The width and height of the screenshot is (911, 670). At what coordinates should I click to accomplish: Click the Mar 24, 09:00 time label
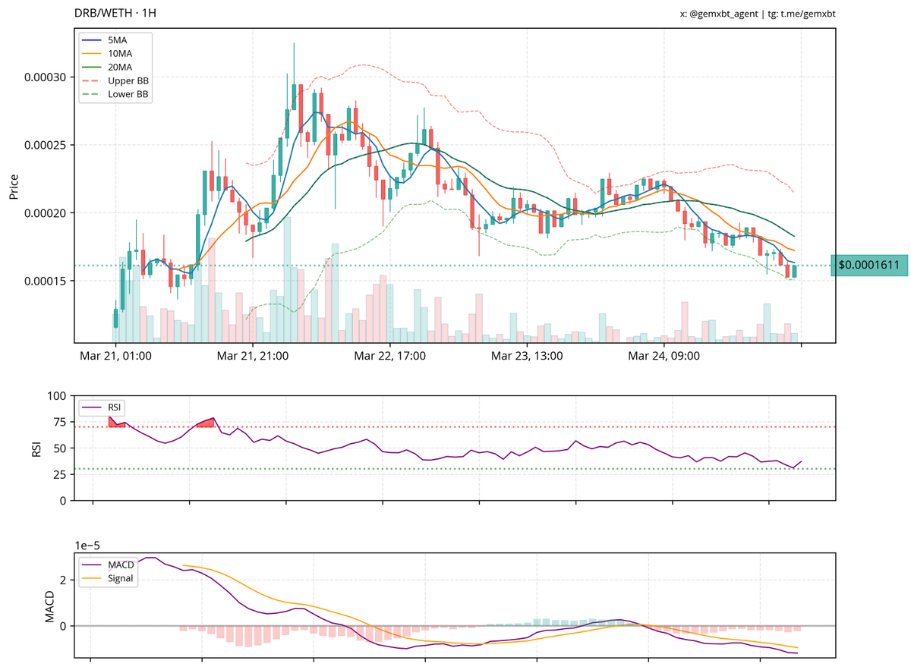point(664,355)
